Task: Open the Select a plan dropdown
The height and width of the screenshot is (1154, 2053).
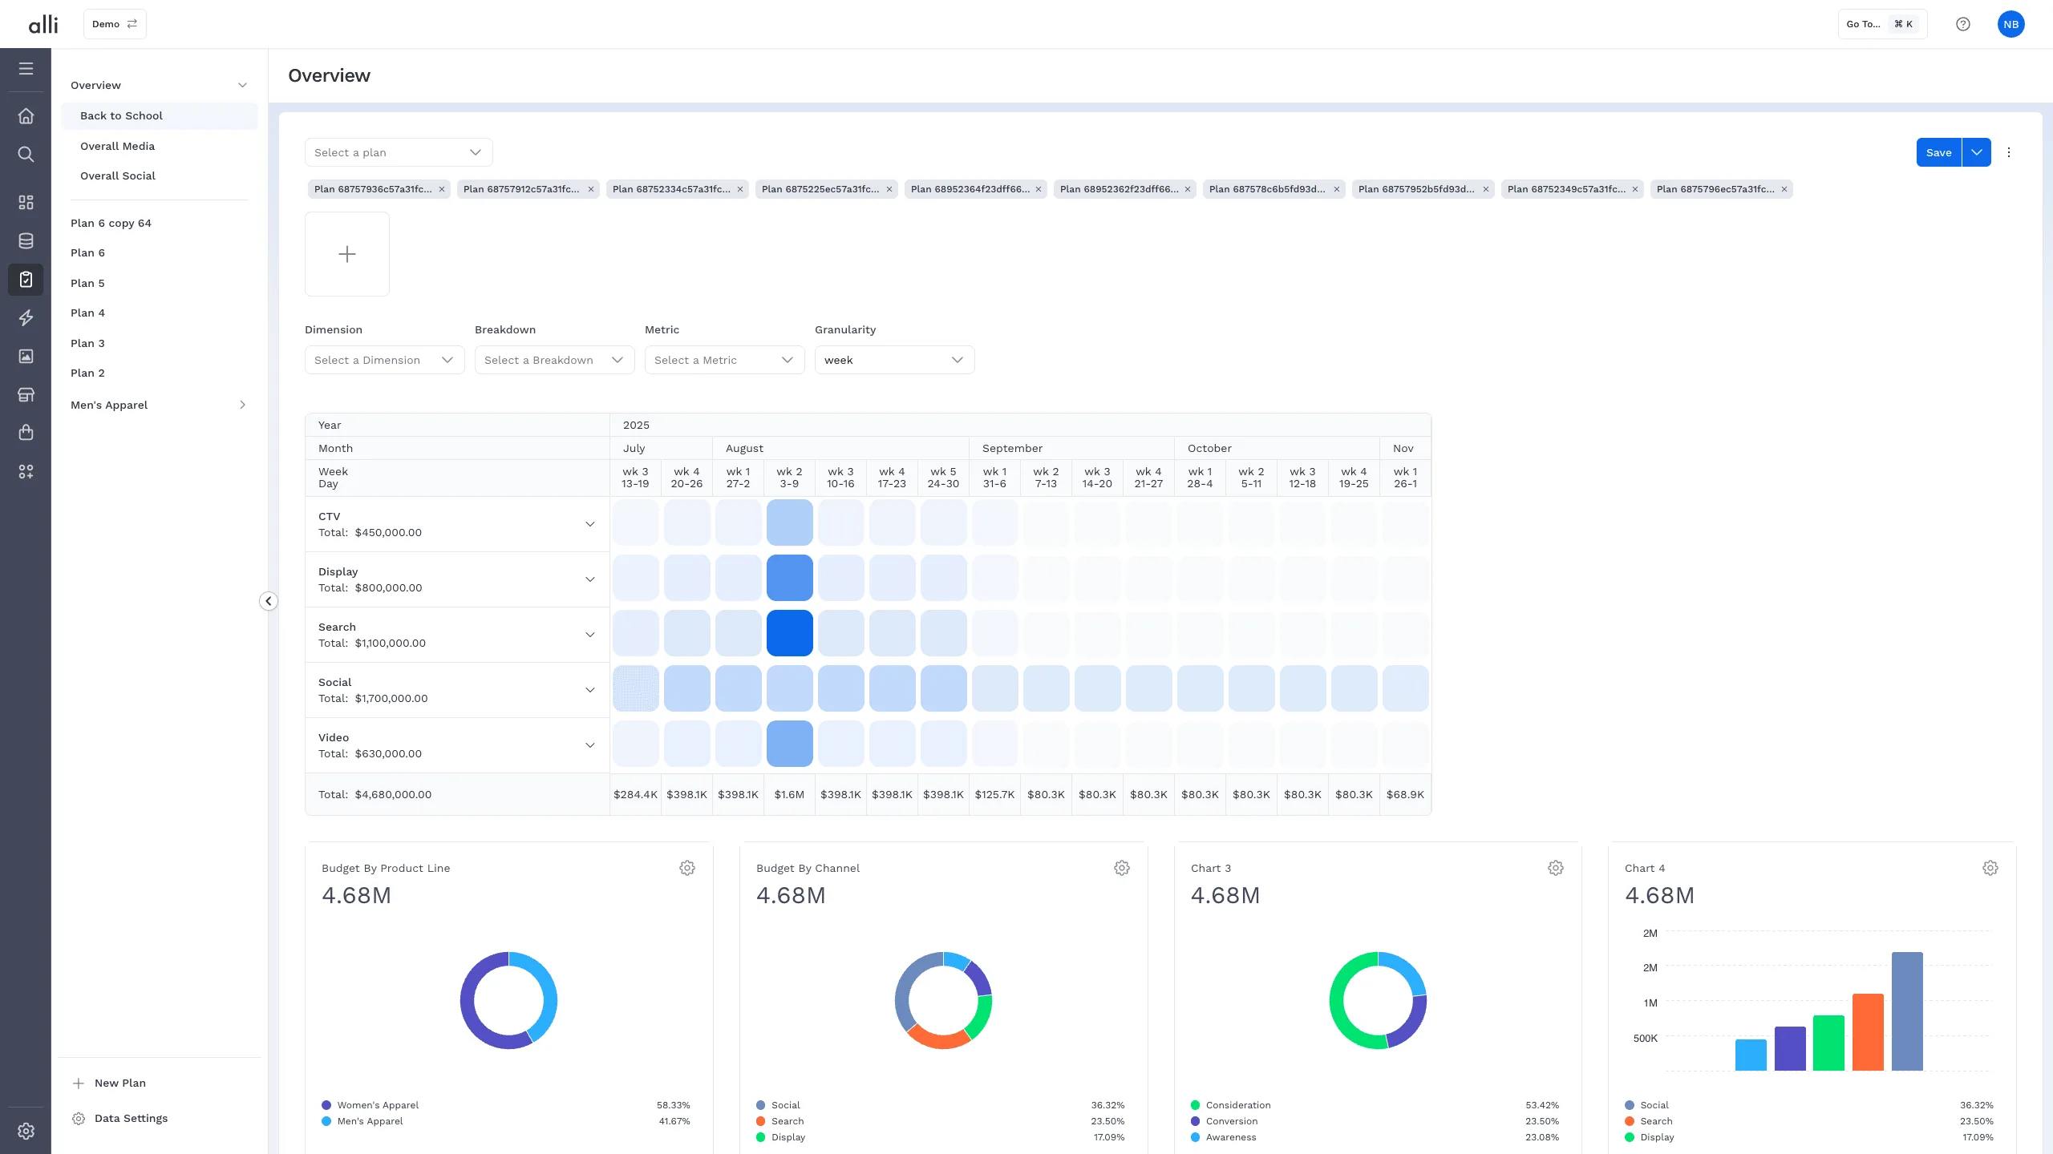Action: click(x=399, y=152)
